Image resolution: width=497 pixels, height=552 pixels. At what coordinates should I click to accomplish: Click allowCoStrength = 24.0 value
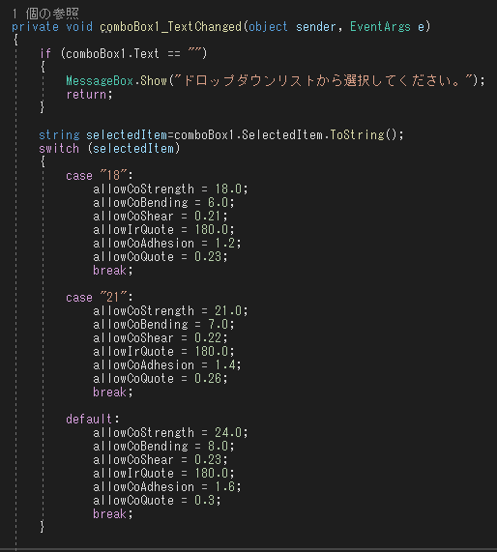click(228, 433)
